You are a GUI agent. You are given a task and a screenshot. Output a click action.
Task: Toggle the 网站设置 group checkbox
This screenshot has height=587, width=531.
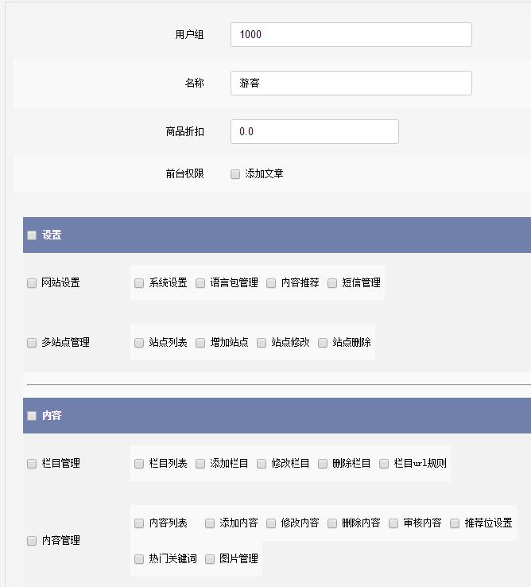pyautogui.click(x=32, y=283)
